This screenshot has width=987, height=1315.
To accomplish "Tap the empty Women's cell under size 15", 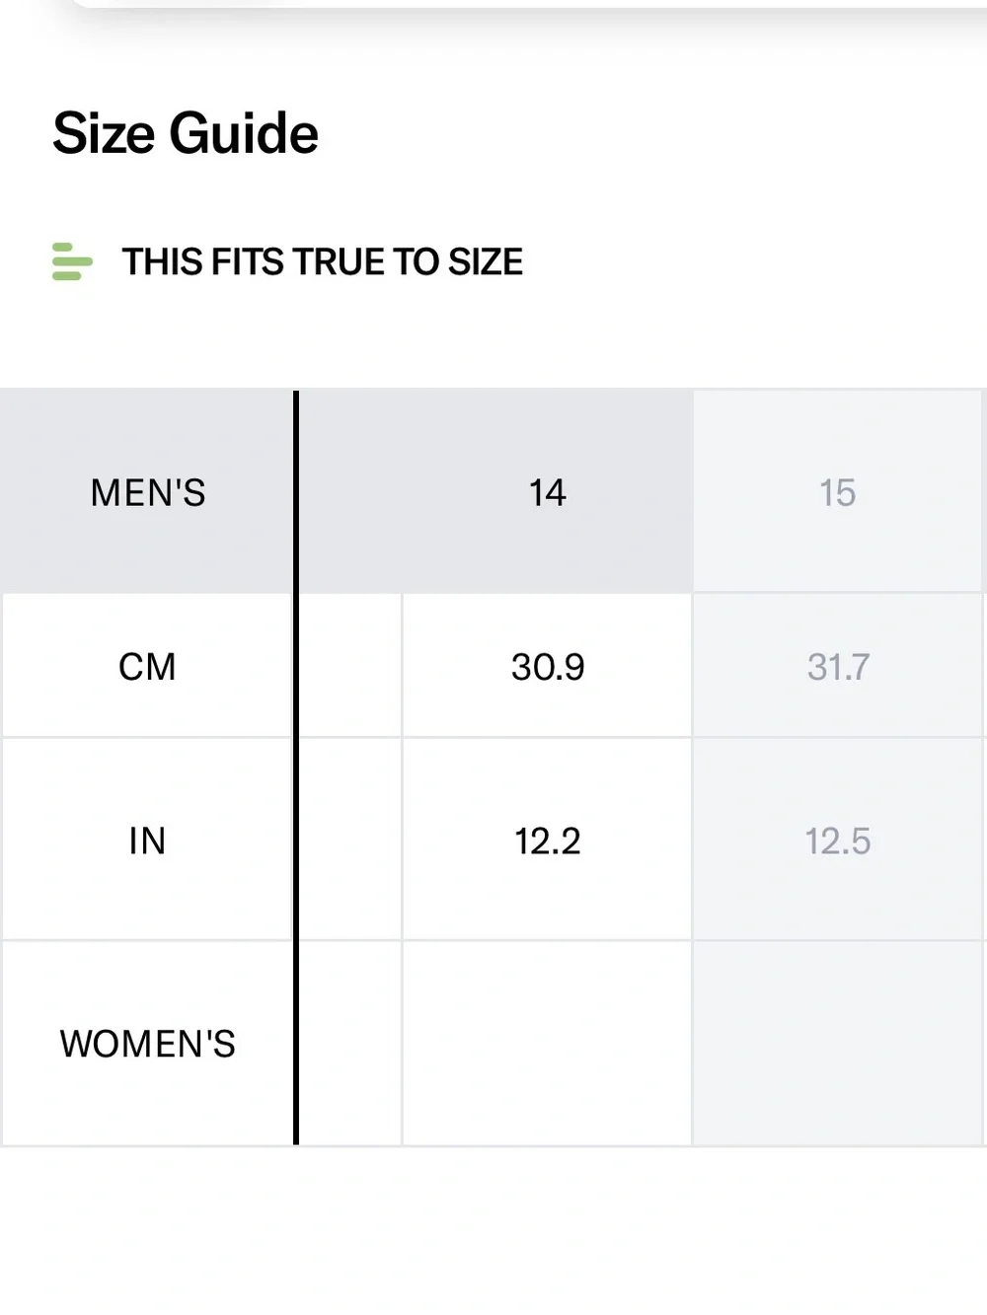I will coord(838,1044).
